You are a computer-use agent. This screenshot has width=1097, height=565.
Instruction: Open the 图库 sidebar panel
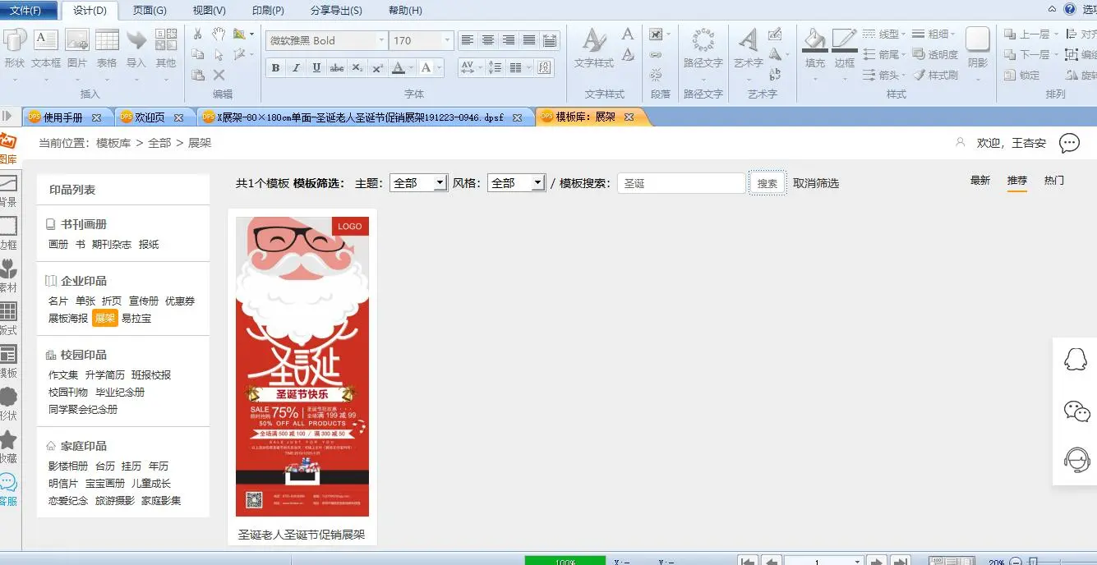click(x=8, y=148)
